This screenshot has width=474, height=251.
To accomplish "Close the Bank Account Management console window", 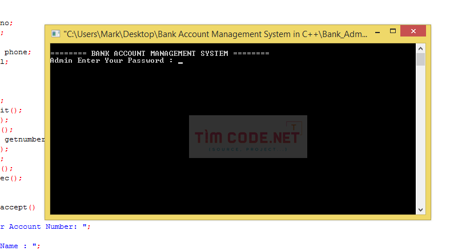I will pos(413,31).
